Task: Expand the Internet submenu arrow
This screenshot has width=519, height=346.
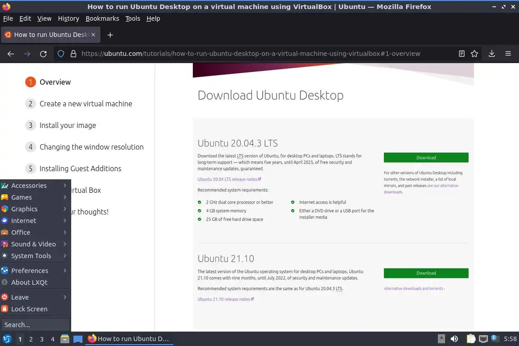Action: [65, 220]
